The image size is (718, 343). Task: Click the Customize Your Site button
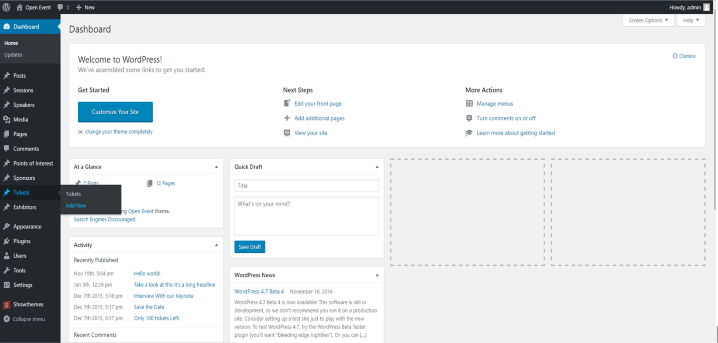tap(115, 112)
